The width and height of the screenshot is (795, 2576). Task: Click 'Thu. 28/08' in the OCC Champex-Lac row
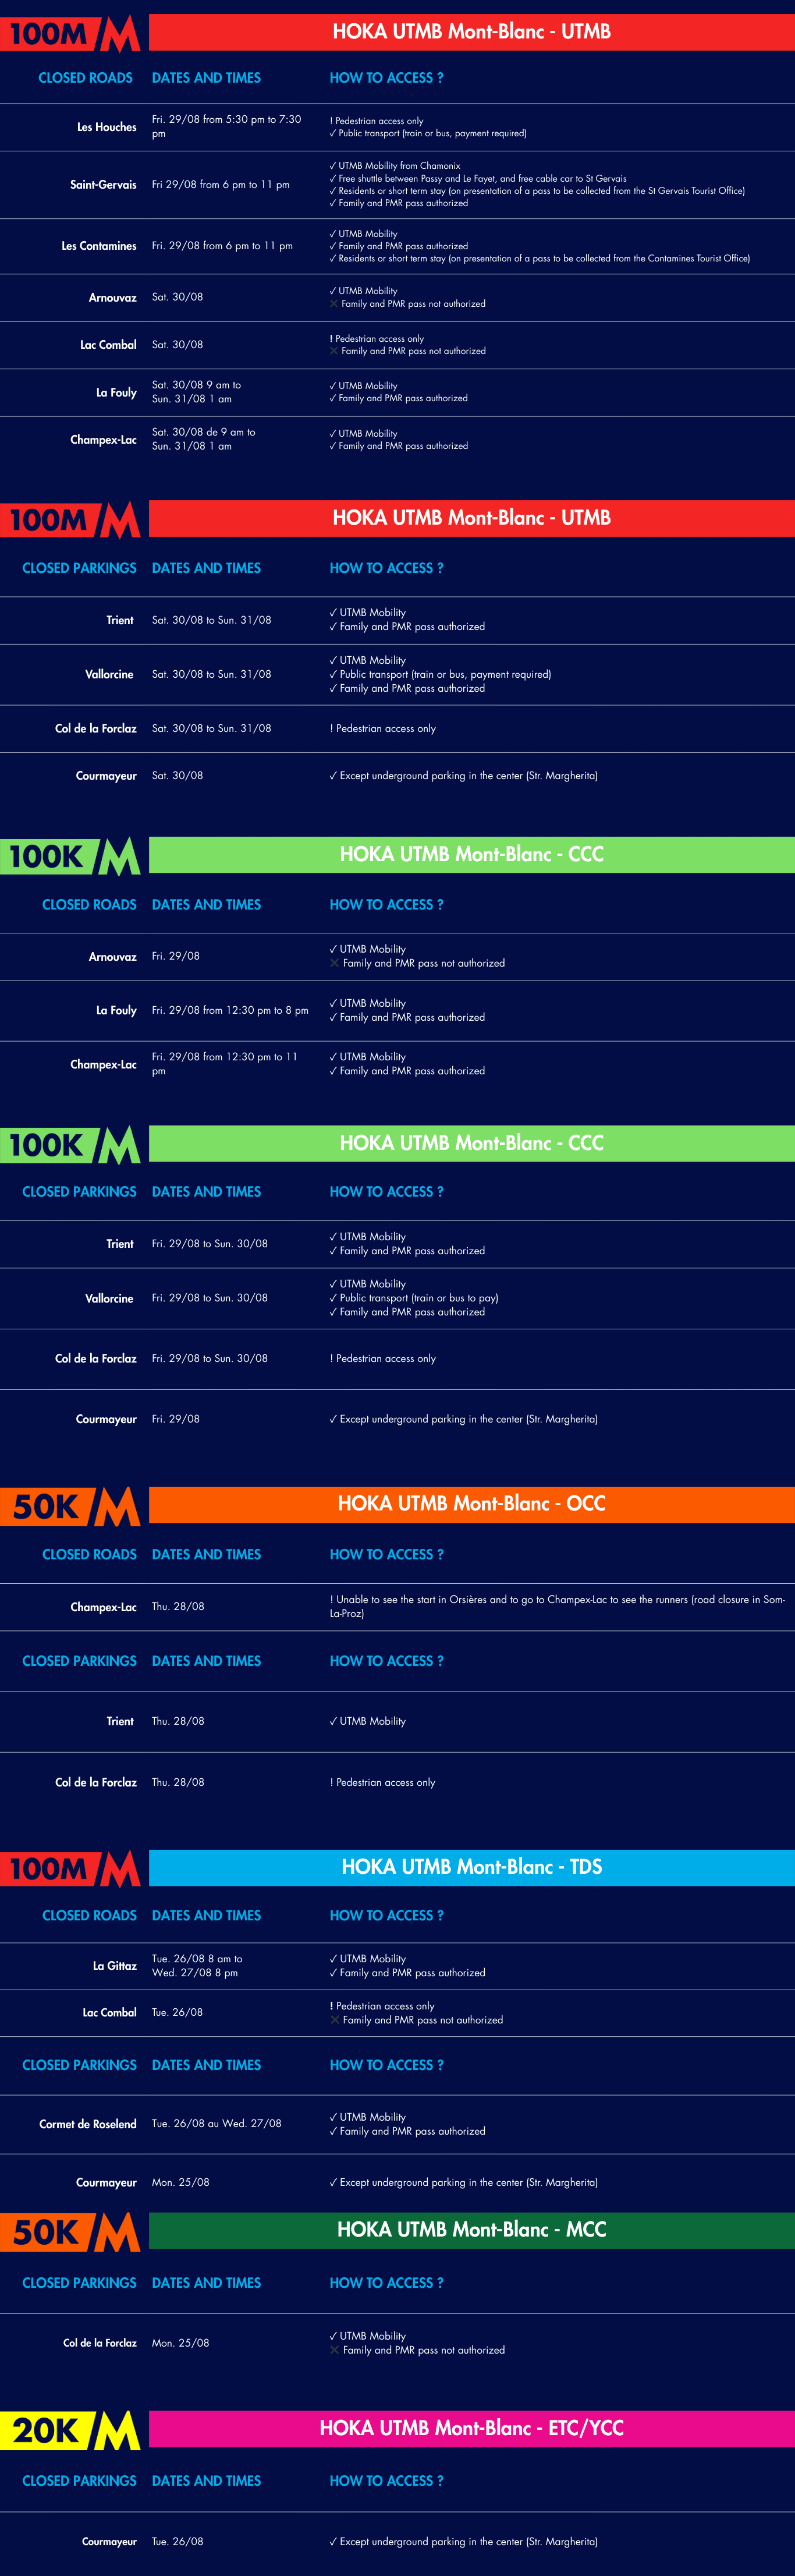tap(178, 1606)
